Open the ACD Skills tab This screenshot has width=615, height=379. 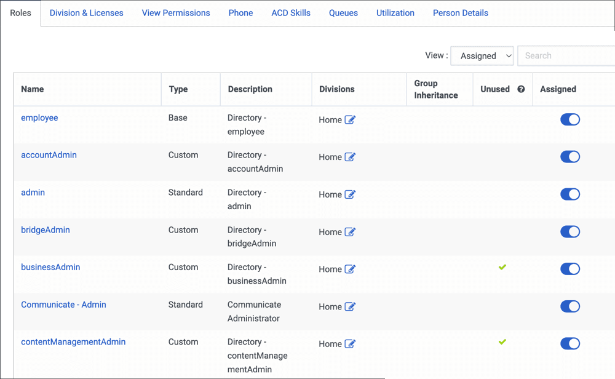pyautogui.click(x=290, y=12)
